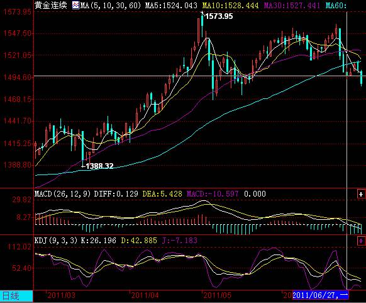Select the J:-7.183 value in KDJ header
This screenshot has width=366, height=303.
point(180,241)
